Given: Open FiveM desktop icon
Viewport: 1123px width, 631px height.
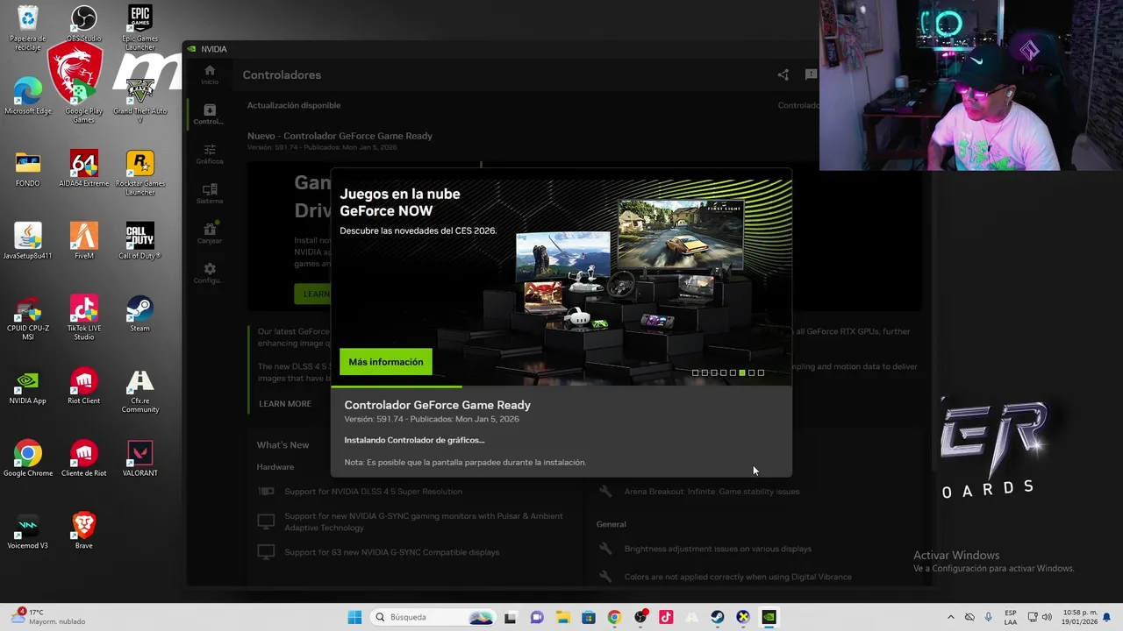Looking at the screenshot, I should click(x=84, y=241).
